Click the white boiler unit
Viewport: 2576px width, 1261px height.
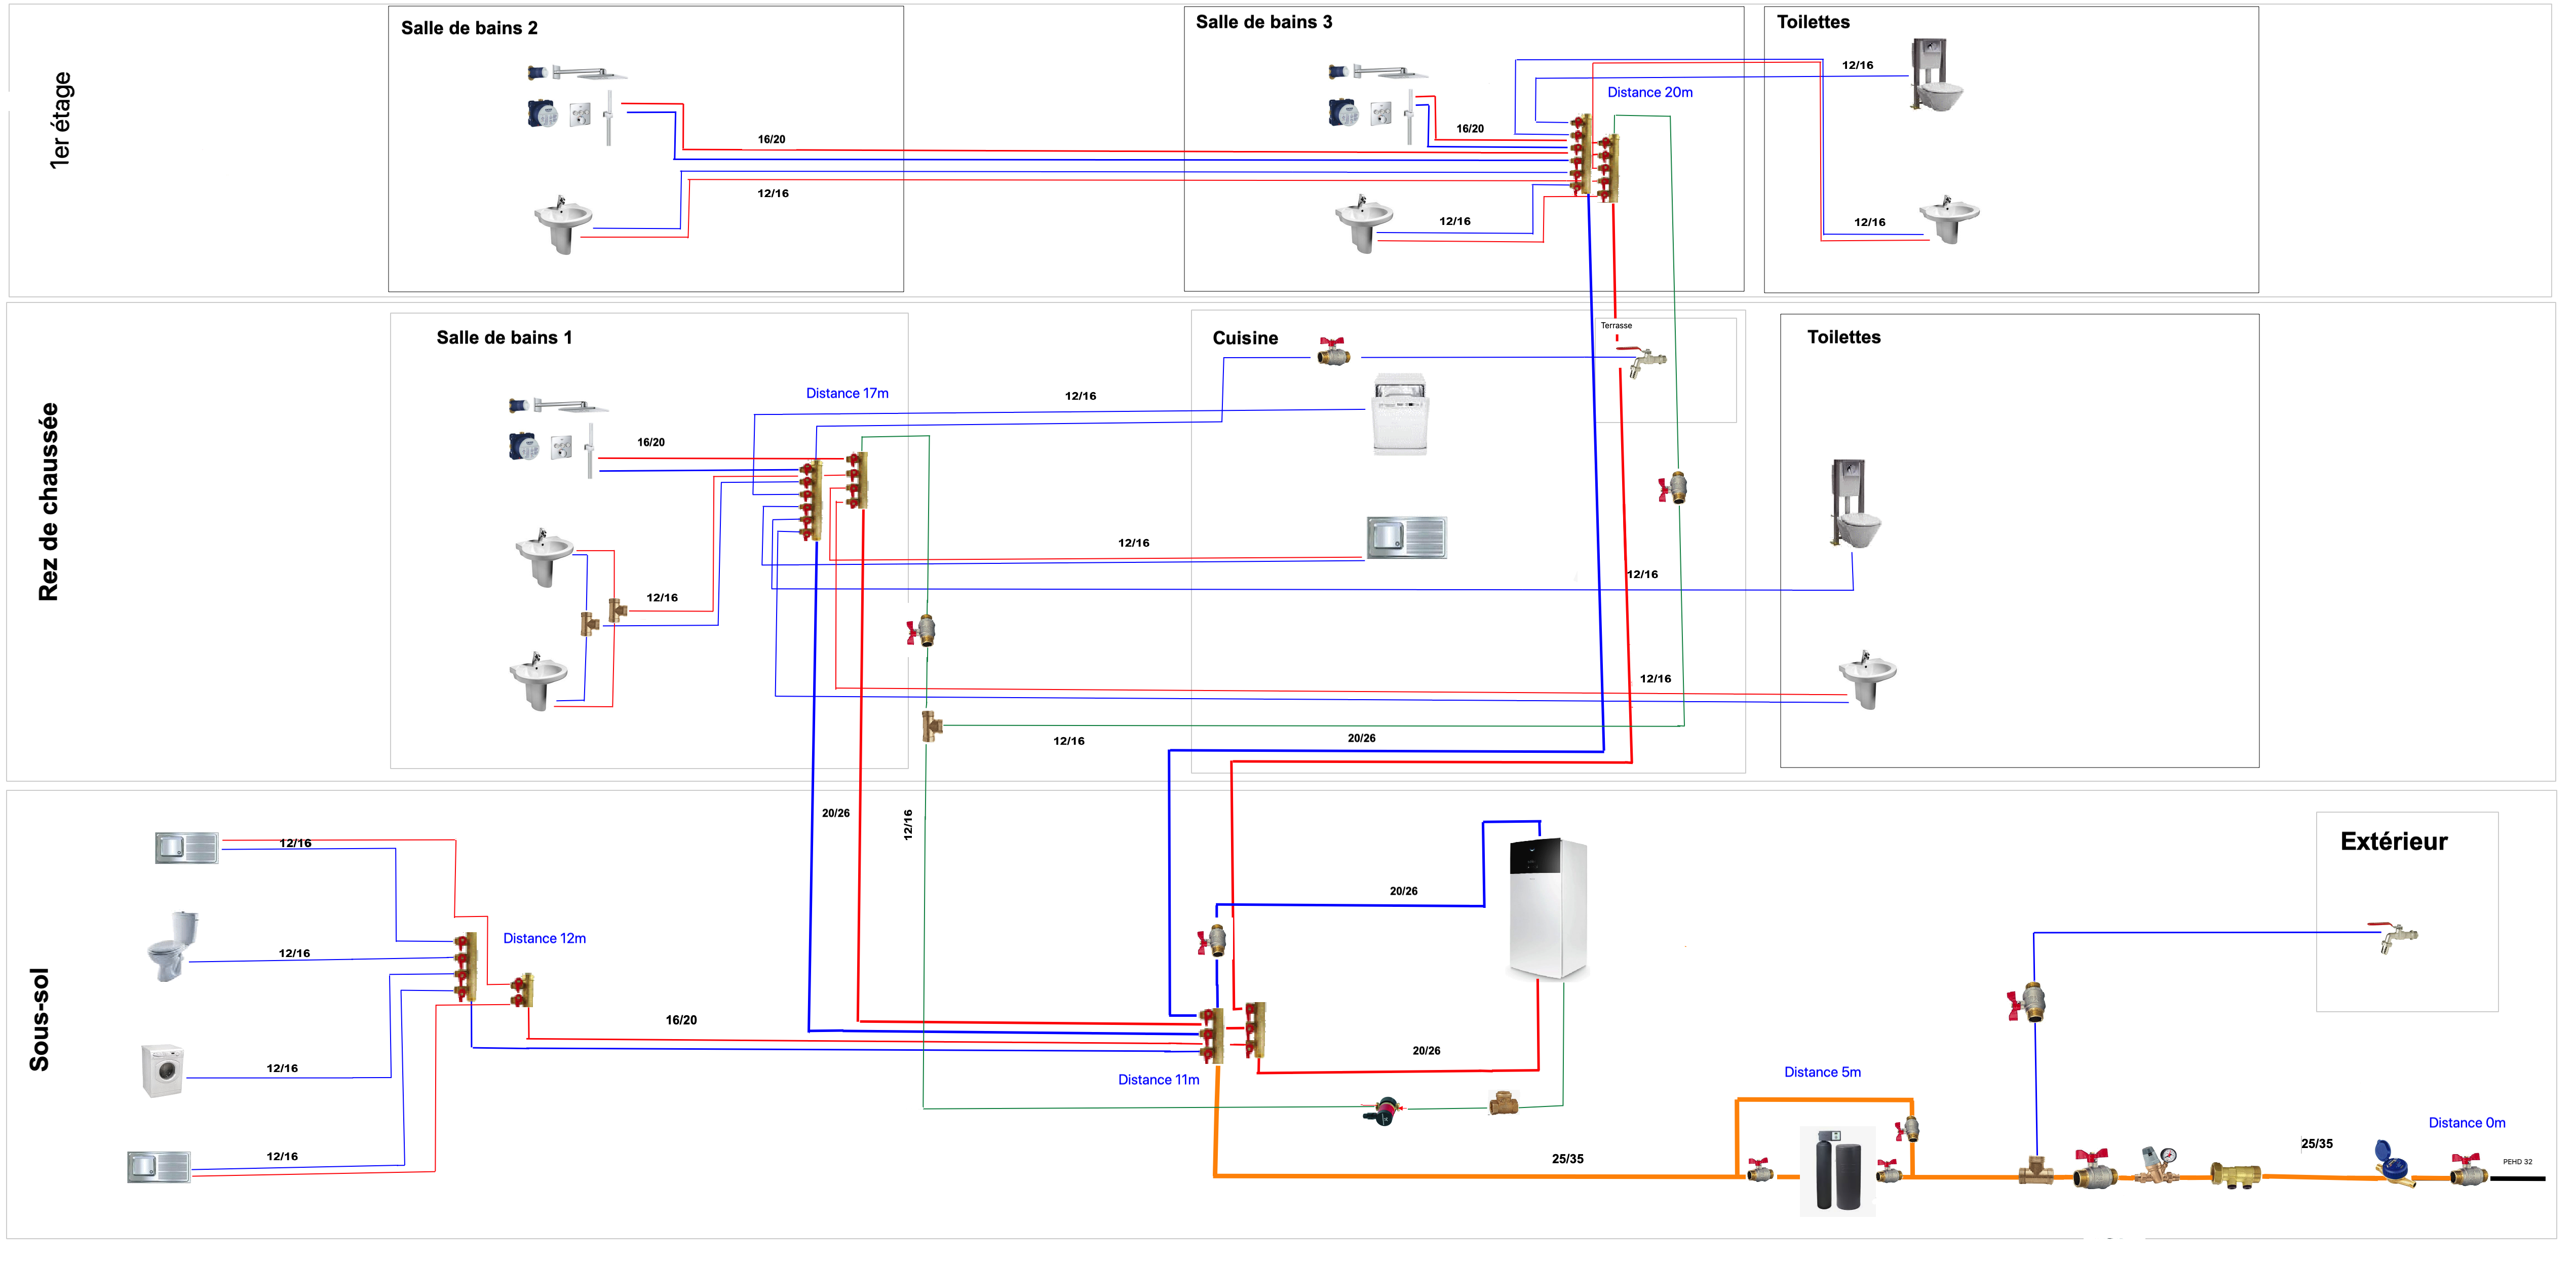(x=1547, y=908)
